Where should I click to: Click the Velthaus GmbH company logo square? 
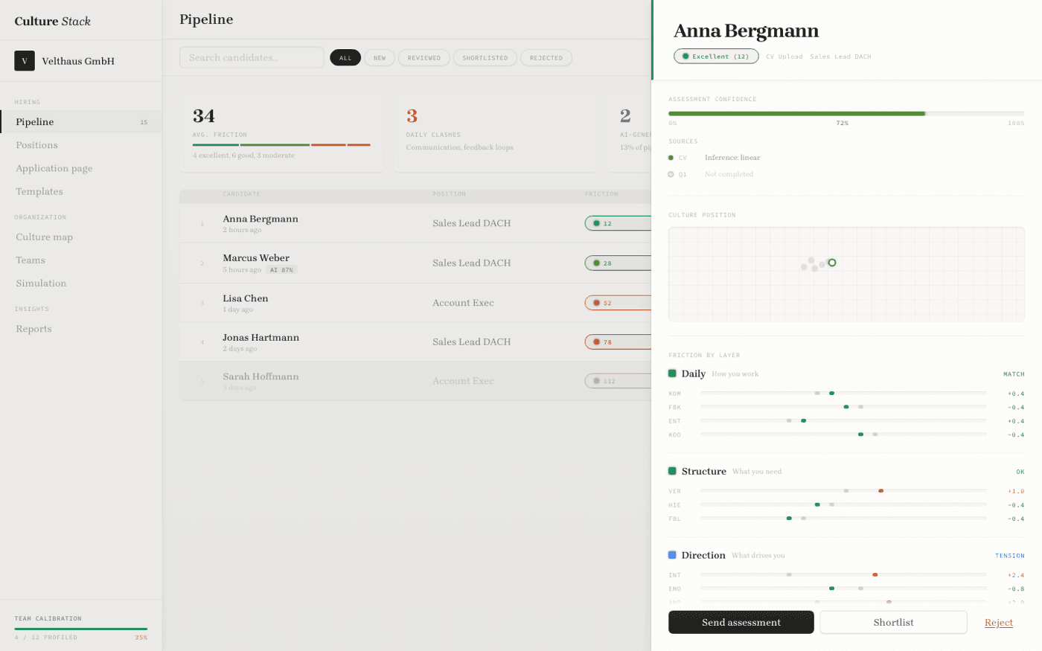[25, 61]
